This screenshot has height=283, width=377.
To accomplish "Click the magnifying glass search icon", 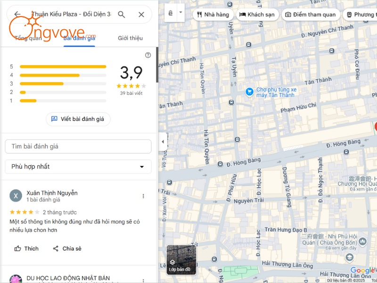I will (x=122, y=15).
